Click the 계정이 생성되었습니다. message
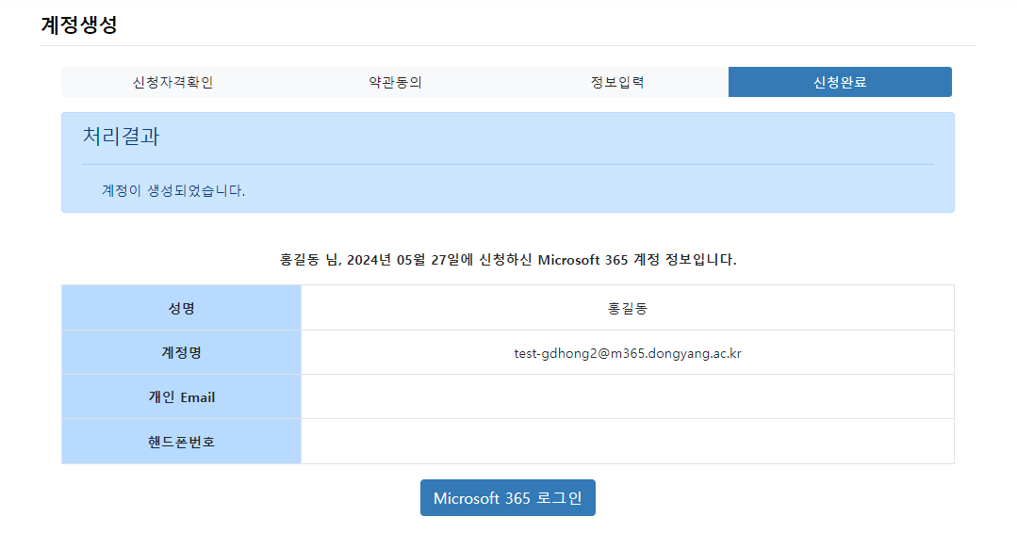The height and width of the screenshot is (533, 1017). pyautogui.click(x=173, y=191)
